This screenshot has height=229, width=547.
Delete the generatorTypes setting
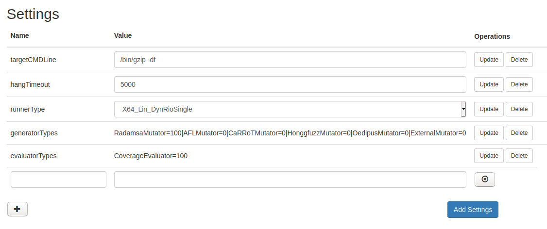[519, 133]
